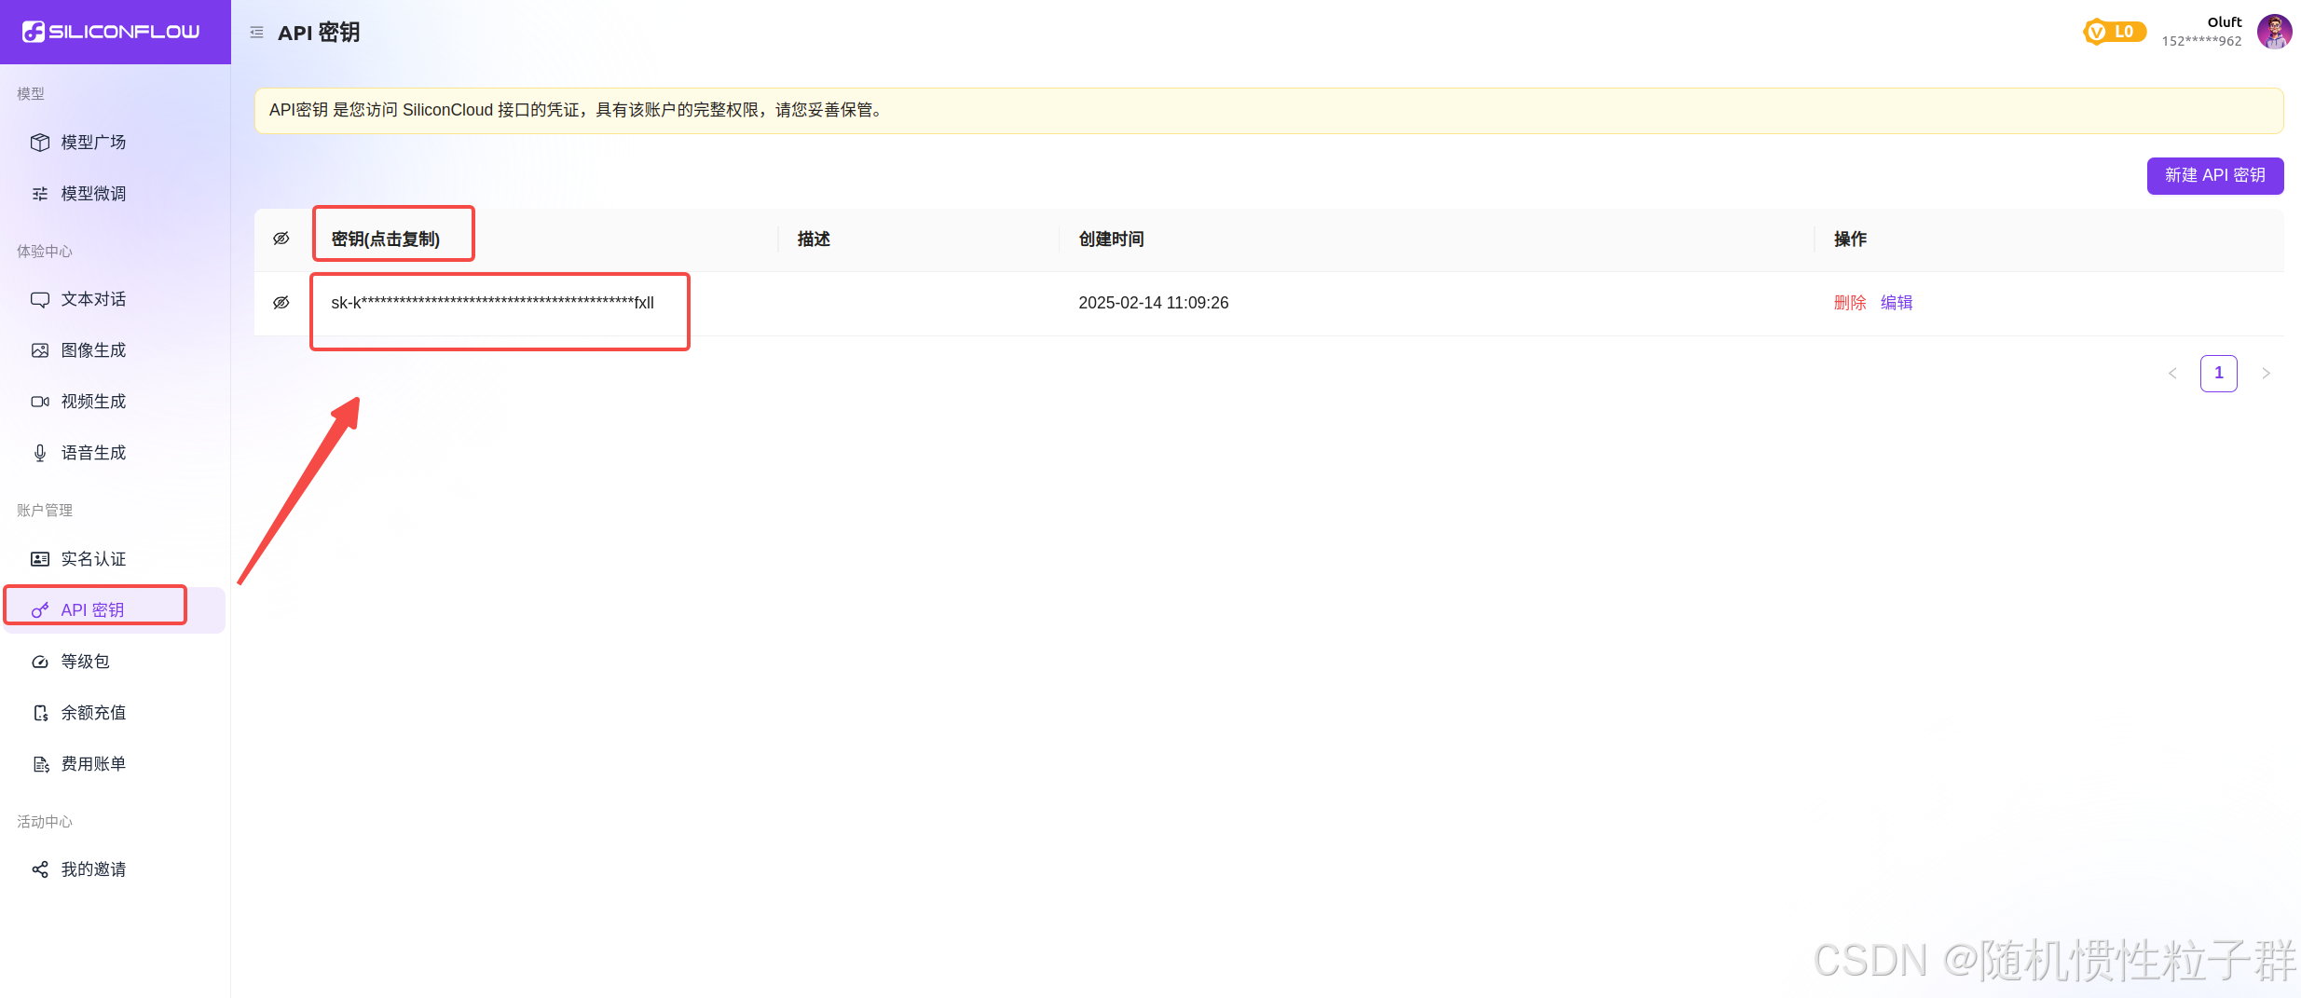The width and height of the screenshot is (2301, 998).
Task: Click the 活动中心 section label
Action: pos(45,822)
